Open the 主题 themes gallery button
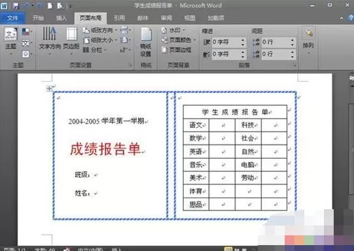 pos(10,41)
